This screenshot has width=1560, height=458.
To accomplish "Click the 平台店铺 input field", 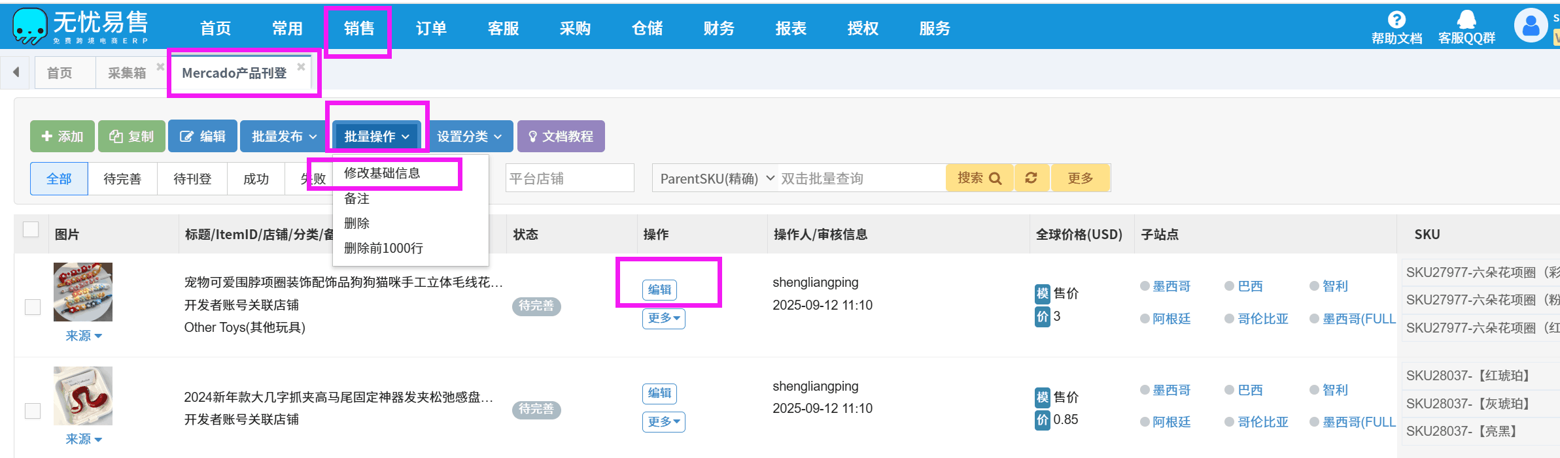I will coord(569,178).
